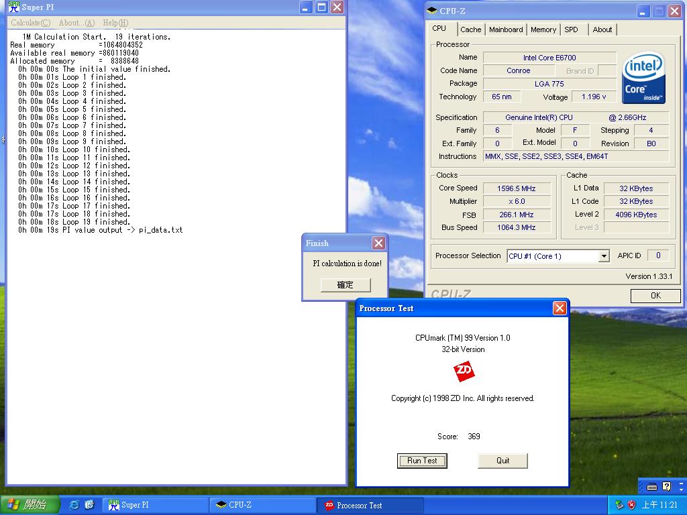Confirm the PI calculation done dialog

[x=346, y=284]
